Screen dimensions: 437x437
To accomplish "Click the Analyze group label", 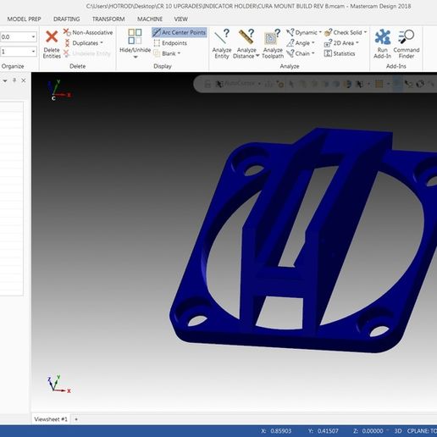I will click(x=290, y=66).
